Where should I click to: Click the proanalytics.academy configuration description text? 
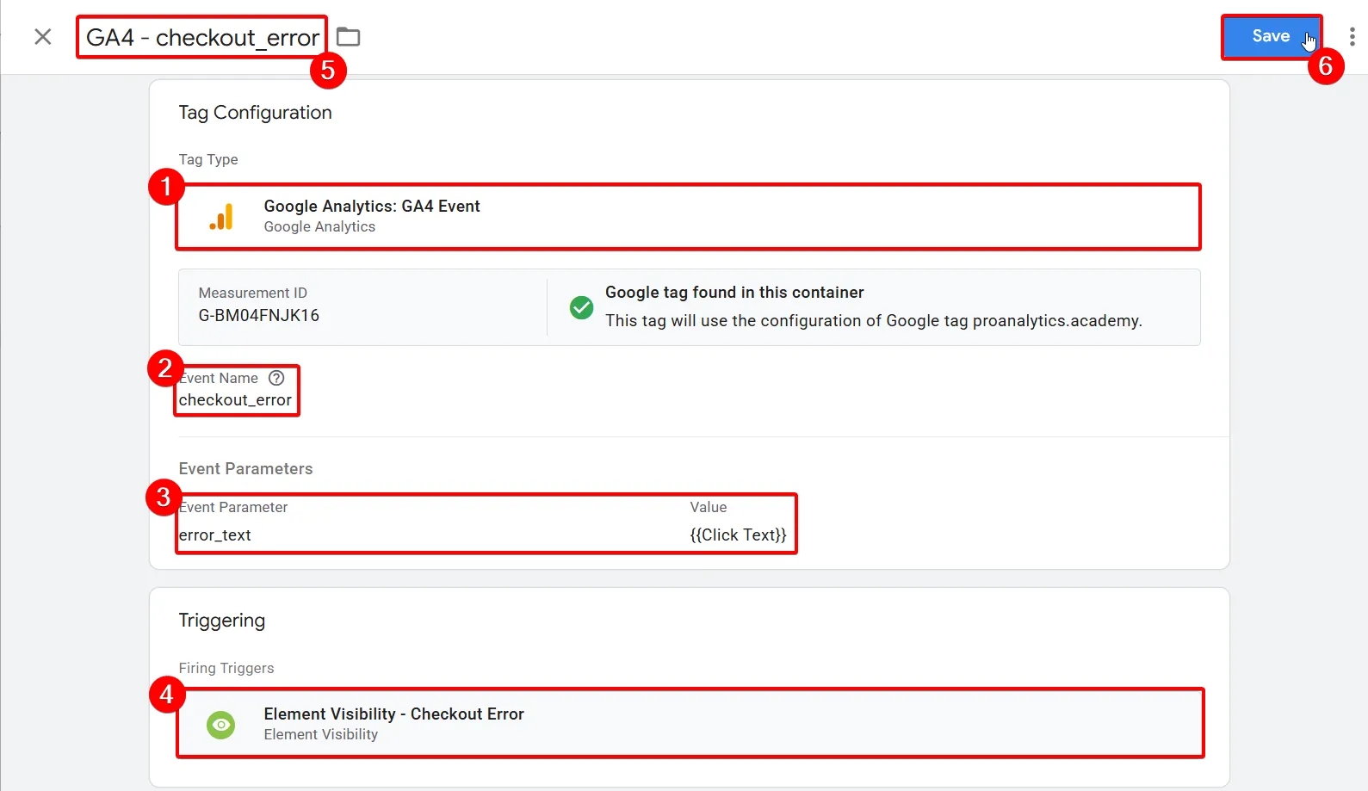point(874,320)
